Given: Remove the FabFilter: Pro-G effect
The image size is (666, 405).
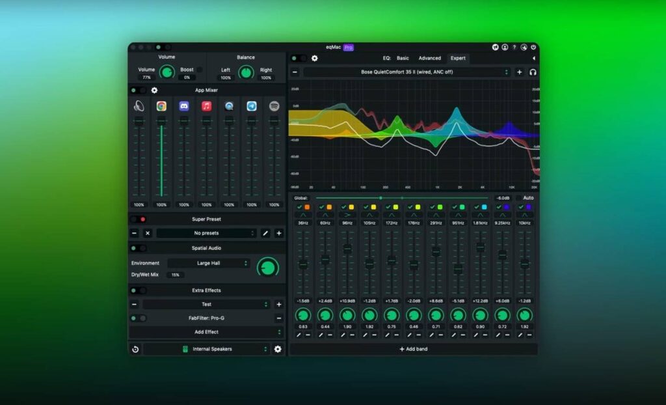Looking at the screenshot, I should click(x=278, y=318).
